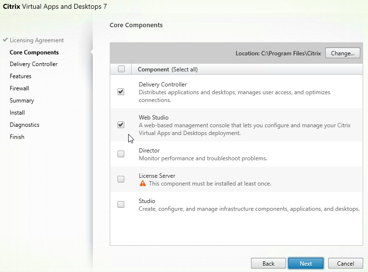This screenshot has width=368, height=272.
Task: Uncheck the Delivery Controller checkbox
Action: coord(121,92)
